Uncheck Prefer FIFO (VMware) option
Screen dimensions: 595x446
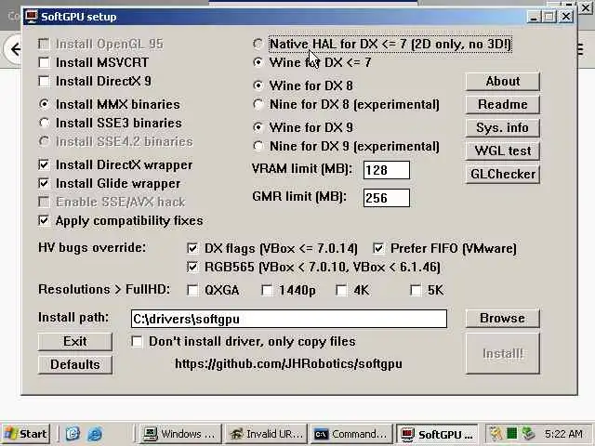[x=378, y=248]
